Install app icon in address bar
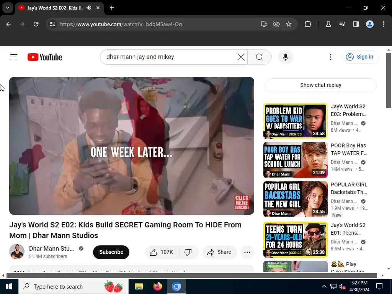This screenshot has width=392, height=294. 264,24
